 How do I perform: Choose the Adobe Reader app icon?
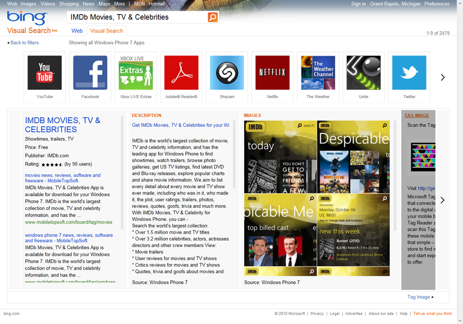pyautogui.click(x=181, y=73)
